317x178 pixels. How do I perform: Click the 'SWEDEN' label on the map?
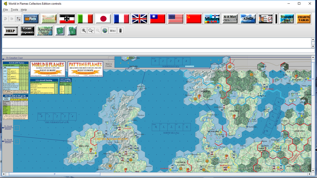(234, 111)
